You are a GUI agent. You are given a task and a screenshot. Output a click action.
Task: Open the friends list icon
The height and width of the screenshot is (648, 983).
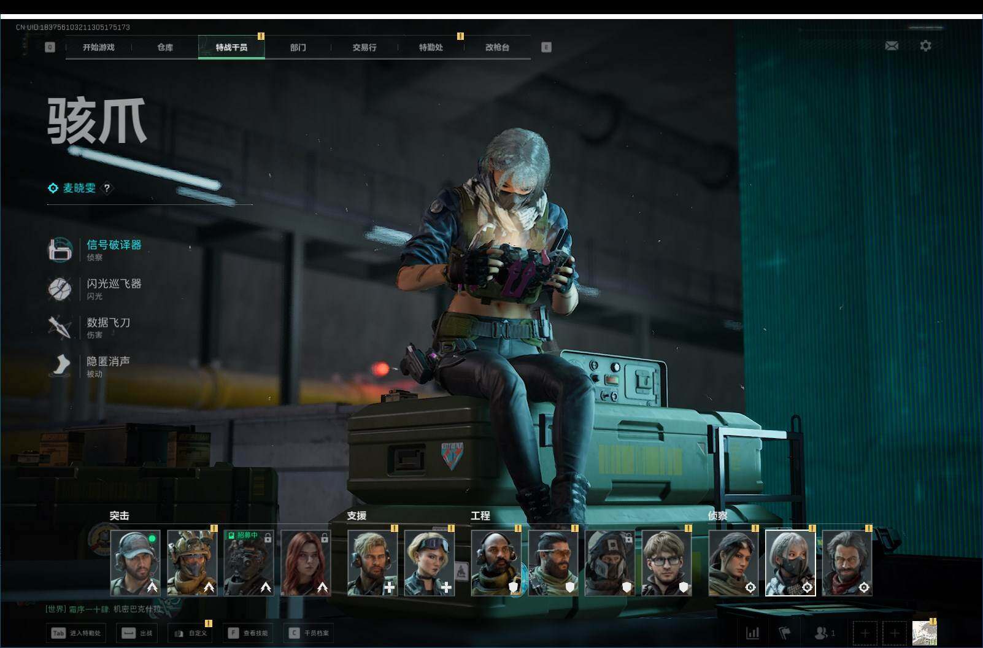tap(823, 633)
